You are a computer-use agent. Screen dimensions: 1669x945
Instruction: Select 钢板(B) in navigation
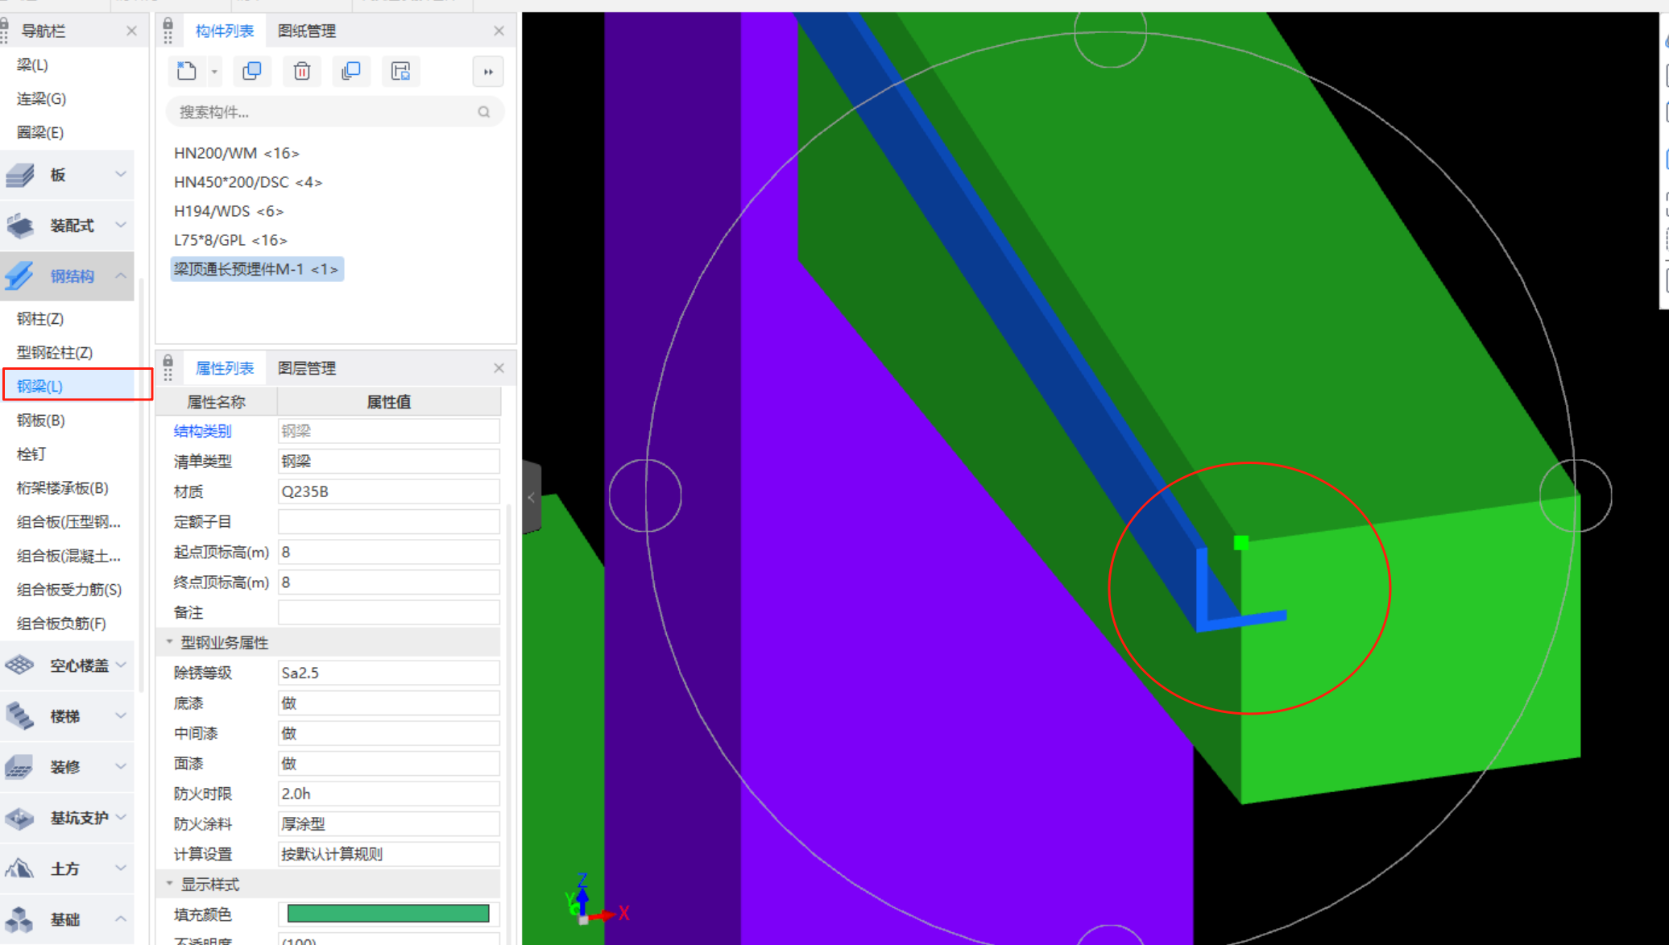[41, 420]
